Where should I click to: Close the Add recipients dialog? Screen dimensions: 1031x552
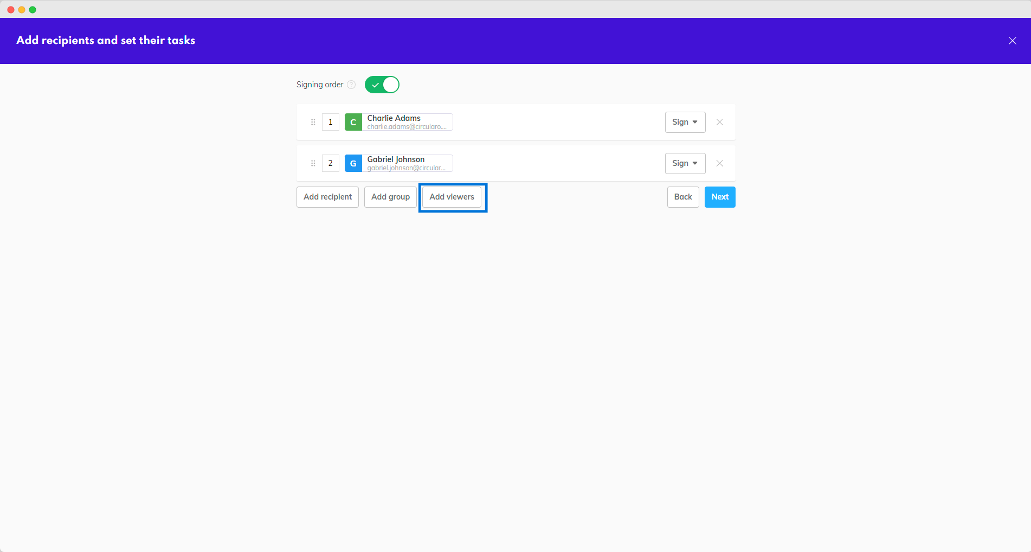[x=1012, y=41]
